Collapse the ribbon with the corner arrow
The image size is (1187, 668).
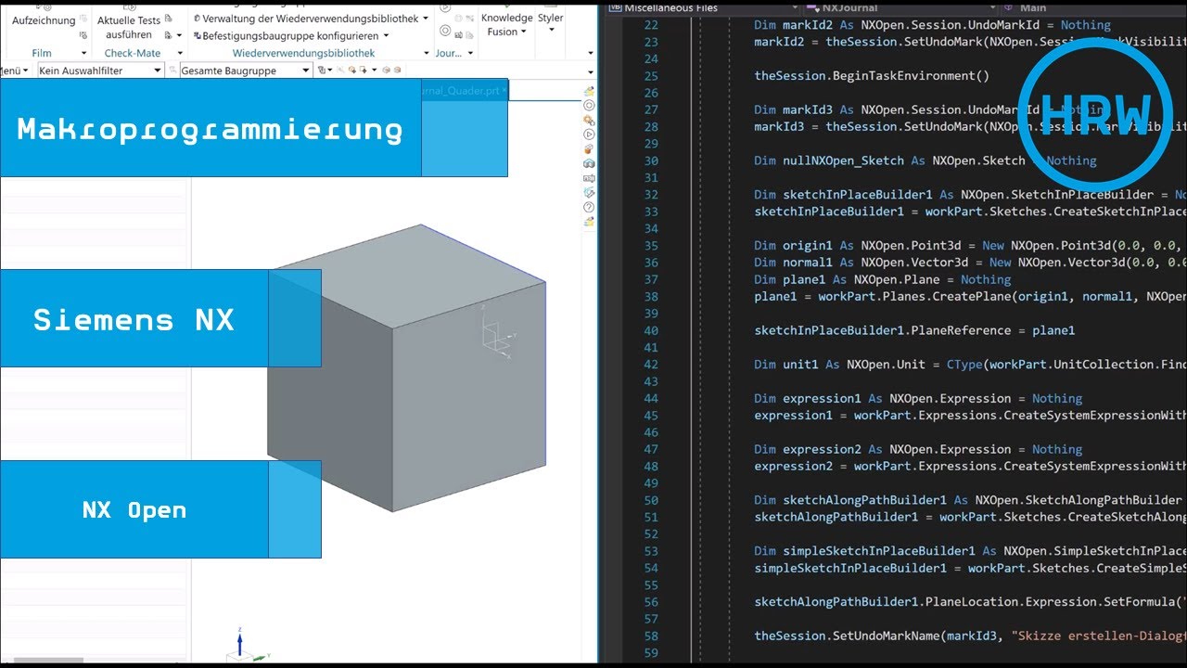click(589, 54)
